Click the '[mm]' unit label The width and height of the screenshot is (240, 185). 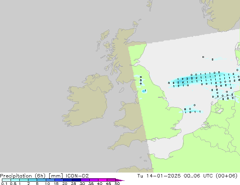pos(56,176)
